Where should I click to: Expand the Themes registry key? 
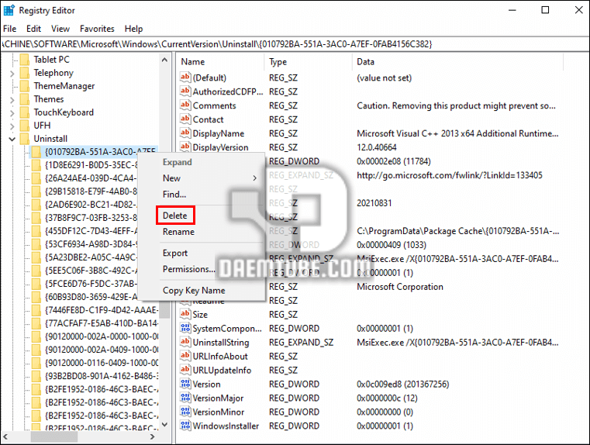pos(12,99)
